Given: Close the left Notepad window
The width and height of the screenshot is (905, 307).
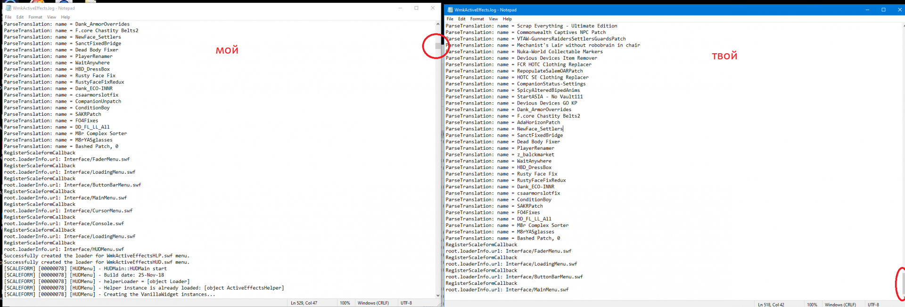Looking at the screenshot, I should pos(433,8).
